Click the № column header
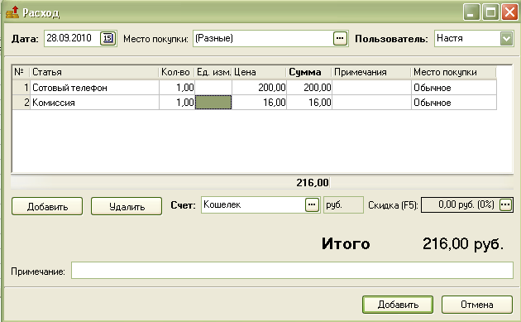This screenshot has width=521, height=322. coord(21,72)
